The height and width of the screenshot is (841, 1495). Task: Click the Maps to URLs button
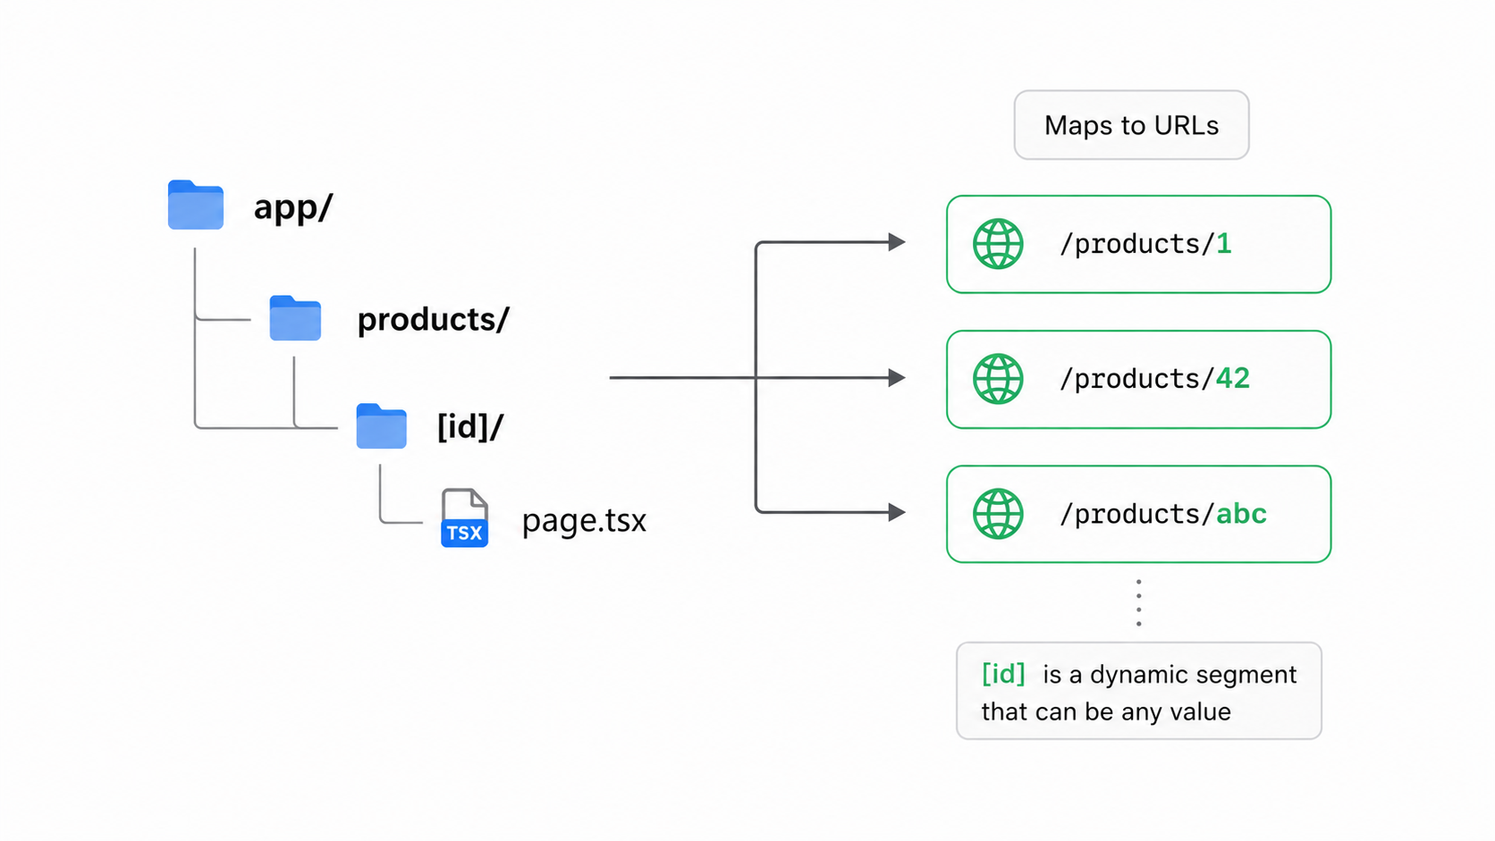[x=1131, y=125]
